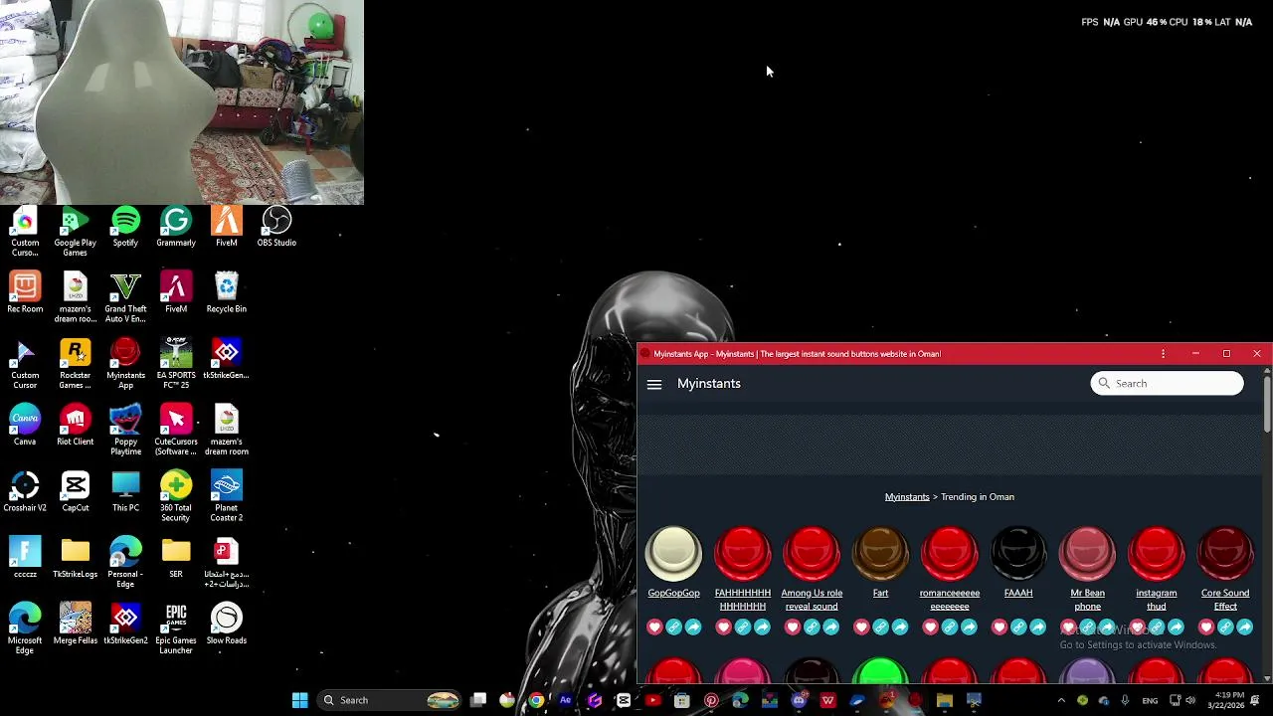The width and height of the screenshot is (1273, 716).
Task: Play the GopGopGop sound button
Action: (x=673, y=553)
